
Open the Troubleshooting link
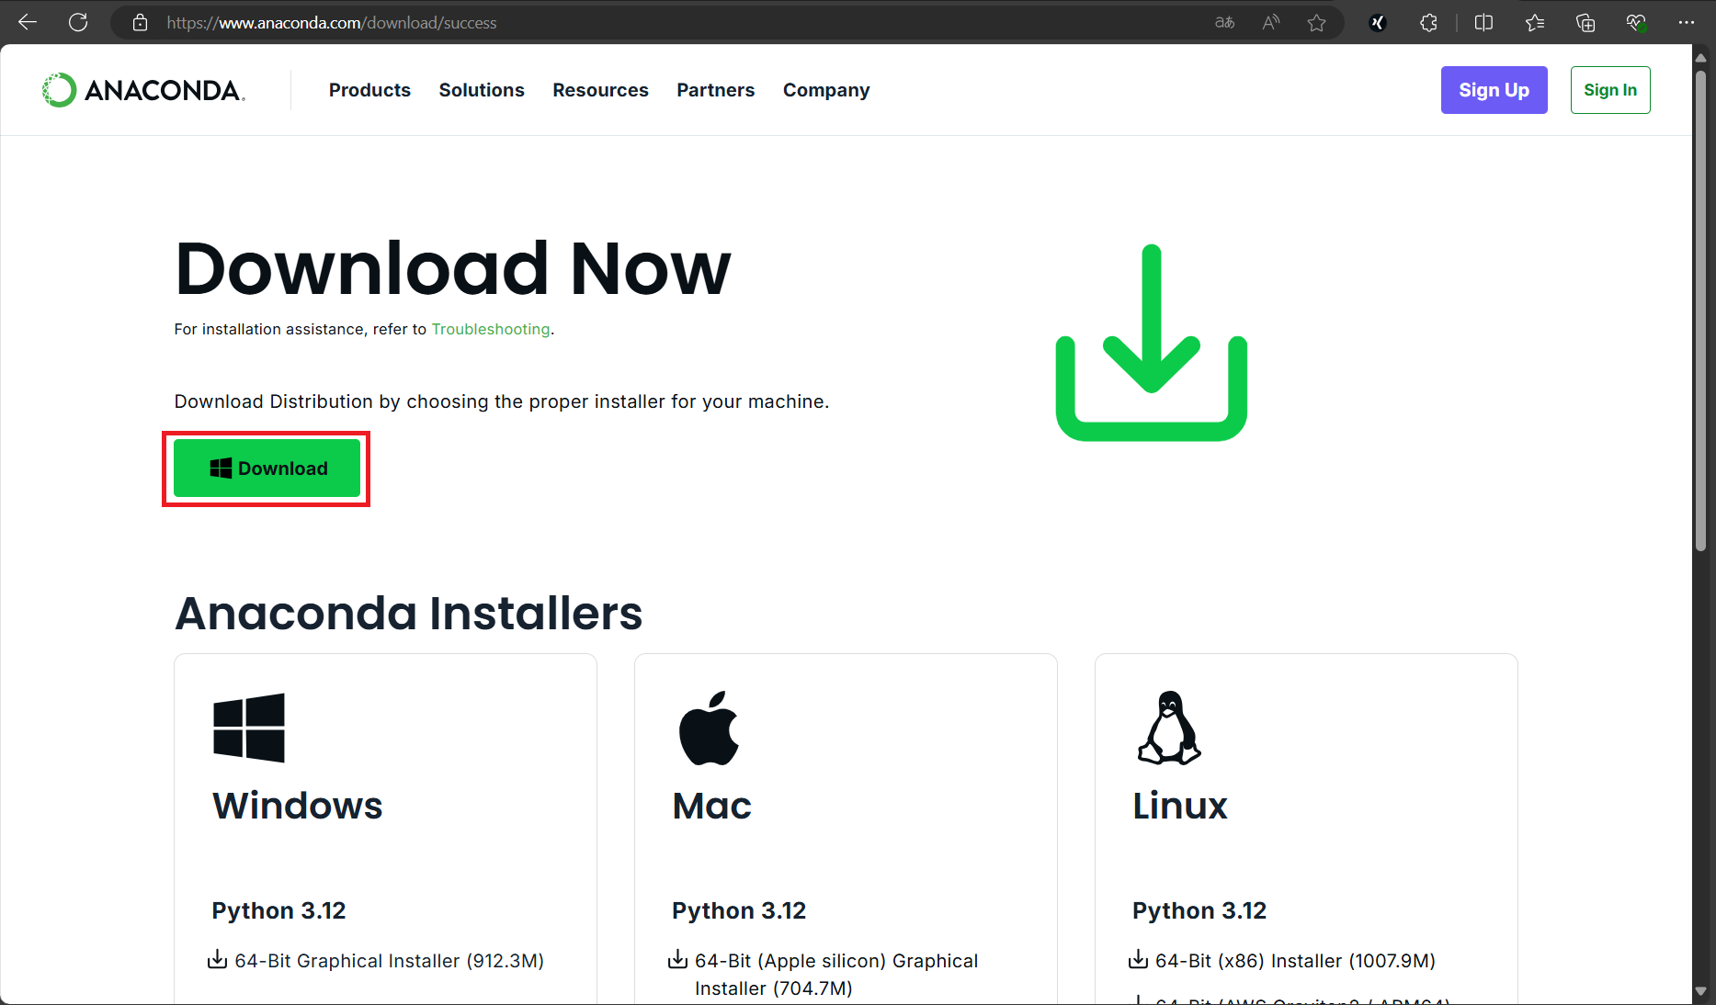point(491,329)
